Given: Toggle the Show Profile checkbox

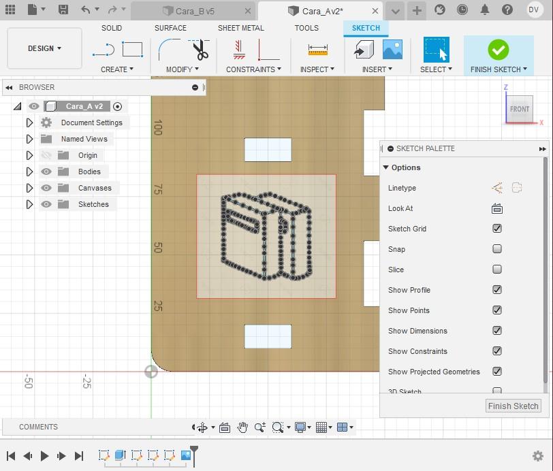Looking at the screenshot, I should [497, 290].
